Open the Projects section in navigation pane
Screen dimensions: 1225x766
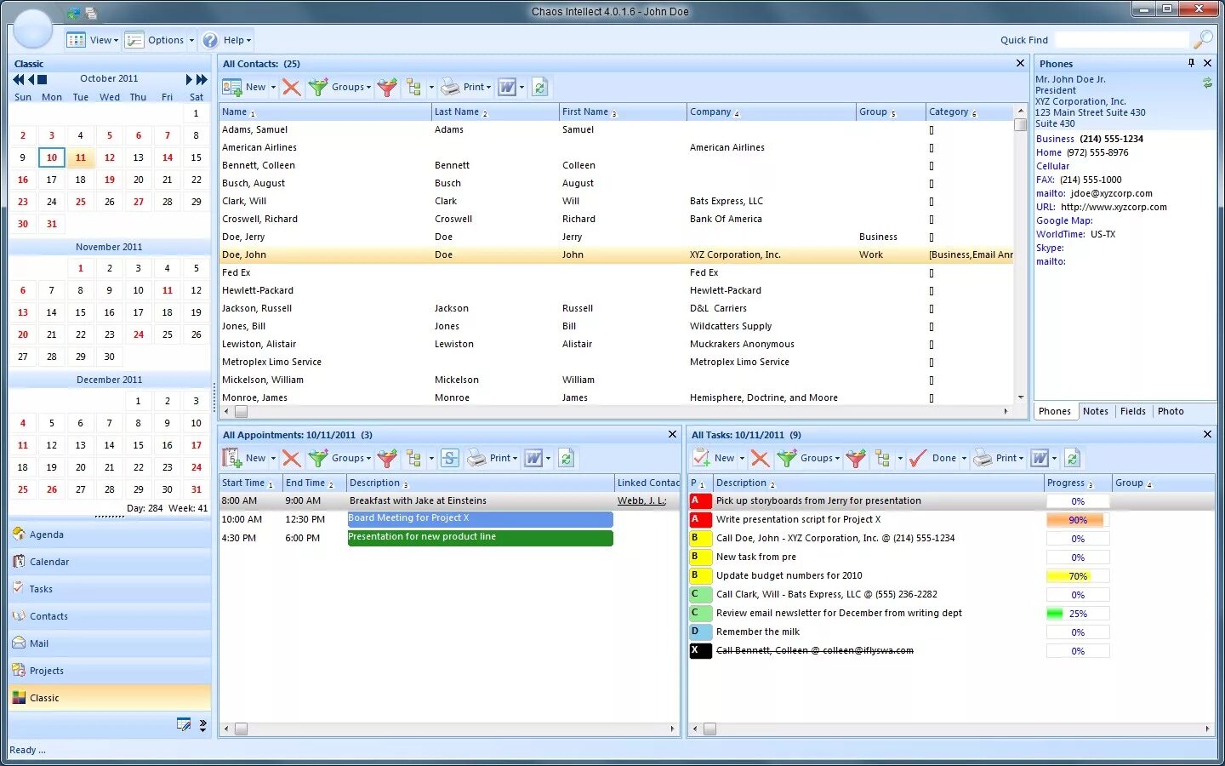[110, 671]
